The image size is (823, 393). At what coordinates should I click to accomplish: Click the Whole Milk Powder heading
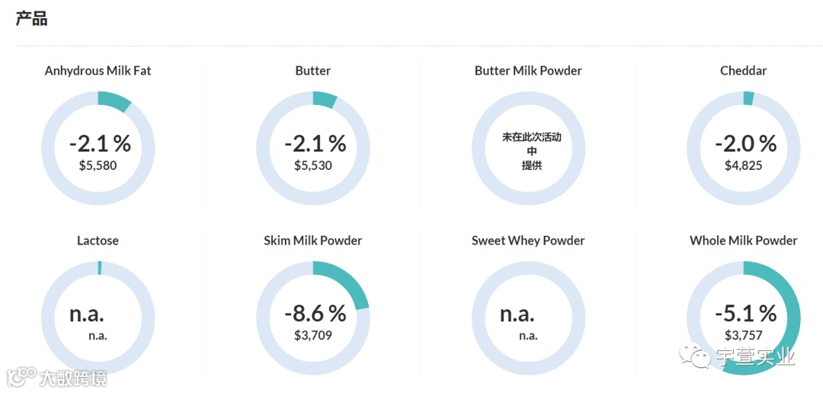[744, 241]
